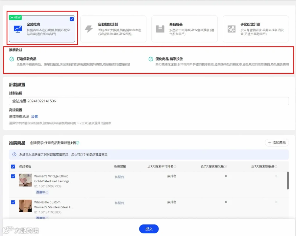Click the 商品成長 box icon
The image size is (296, 236).
coord(160,29)
